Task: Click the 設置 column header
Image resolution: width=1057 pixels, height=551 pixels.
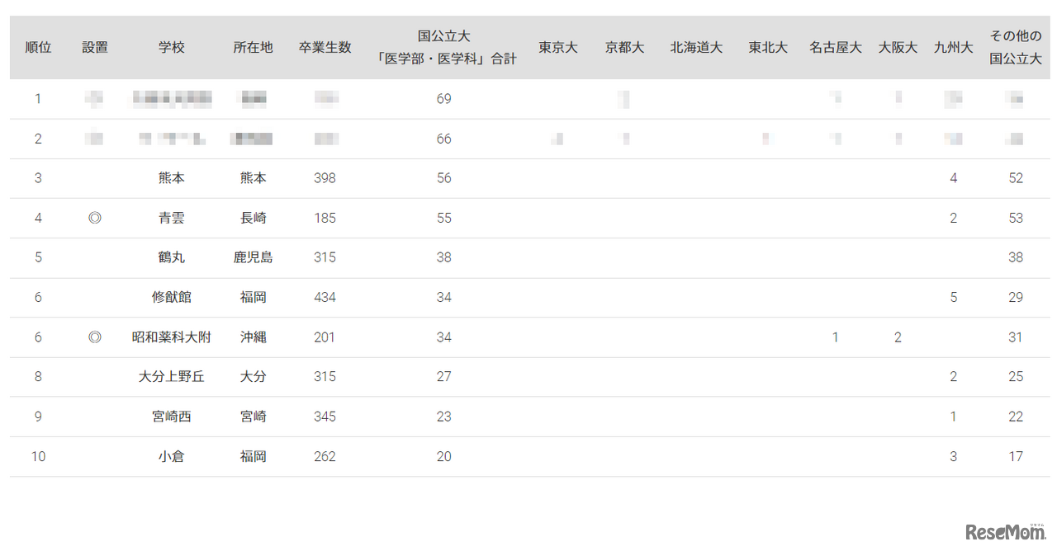Action: click(94, 47)
